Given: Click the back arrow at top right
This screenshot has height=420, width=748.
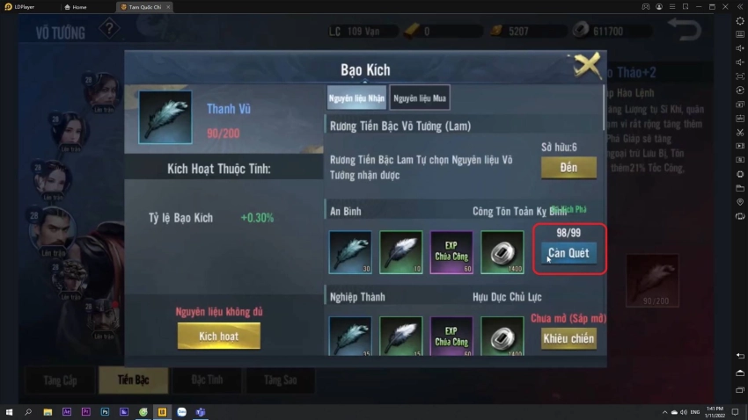Looking at the screenshot, I should 685,30.
